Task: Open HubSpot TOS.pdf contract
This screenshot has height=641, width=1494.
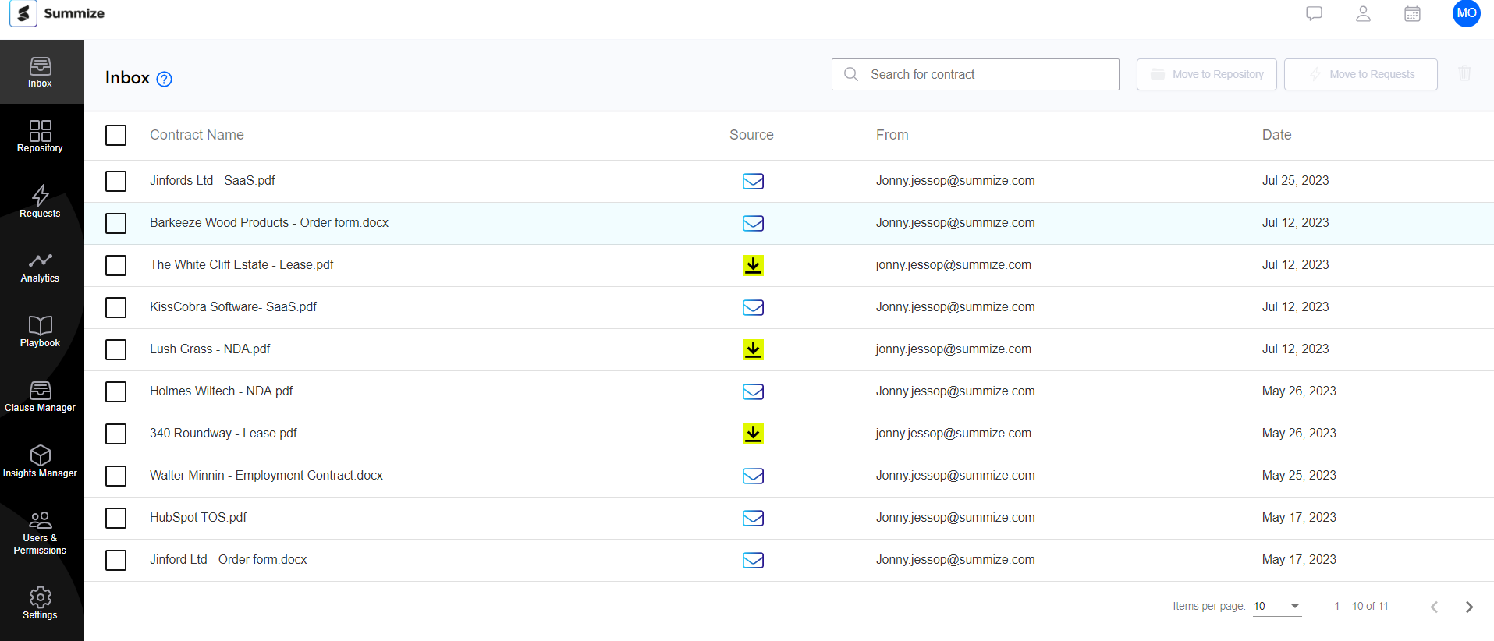Action: pyautogui.click(x=198, y=517)
